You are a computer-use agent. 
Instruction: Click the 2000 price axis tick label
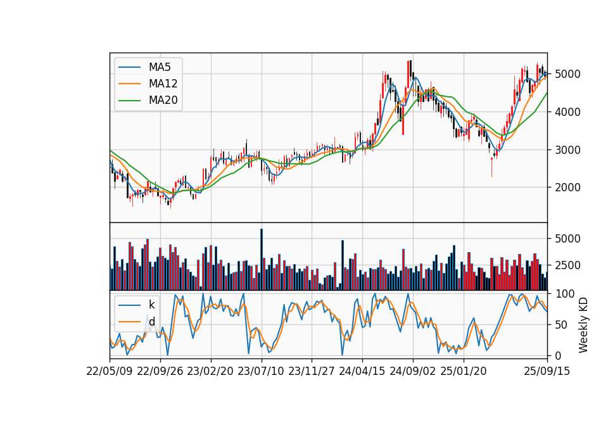coord(567,187)
